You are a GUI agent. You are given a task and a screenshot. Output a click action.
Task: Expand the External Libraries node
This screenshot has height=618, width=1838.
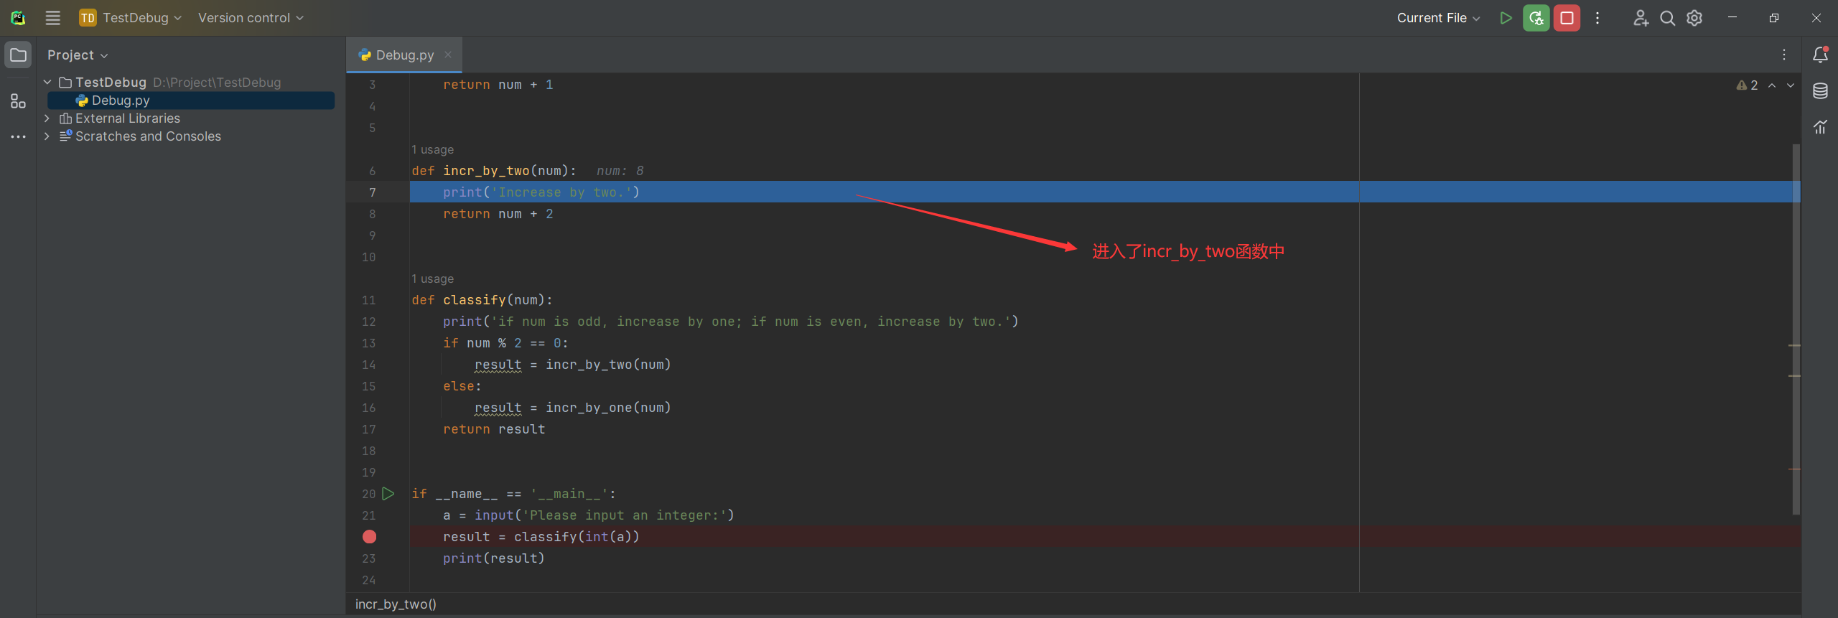point(47,118)
